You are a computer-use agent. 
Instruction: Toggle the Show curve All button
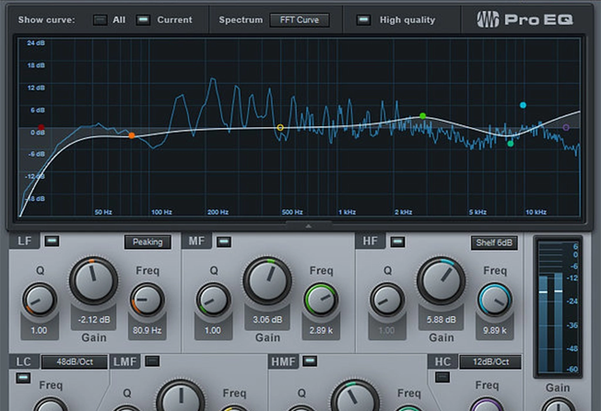coord(100,20)
